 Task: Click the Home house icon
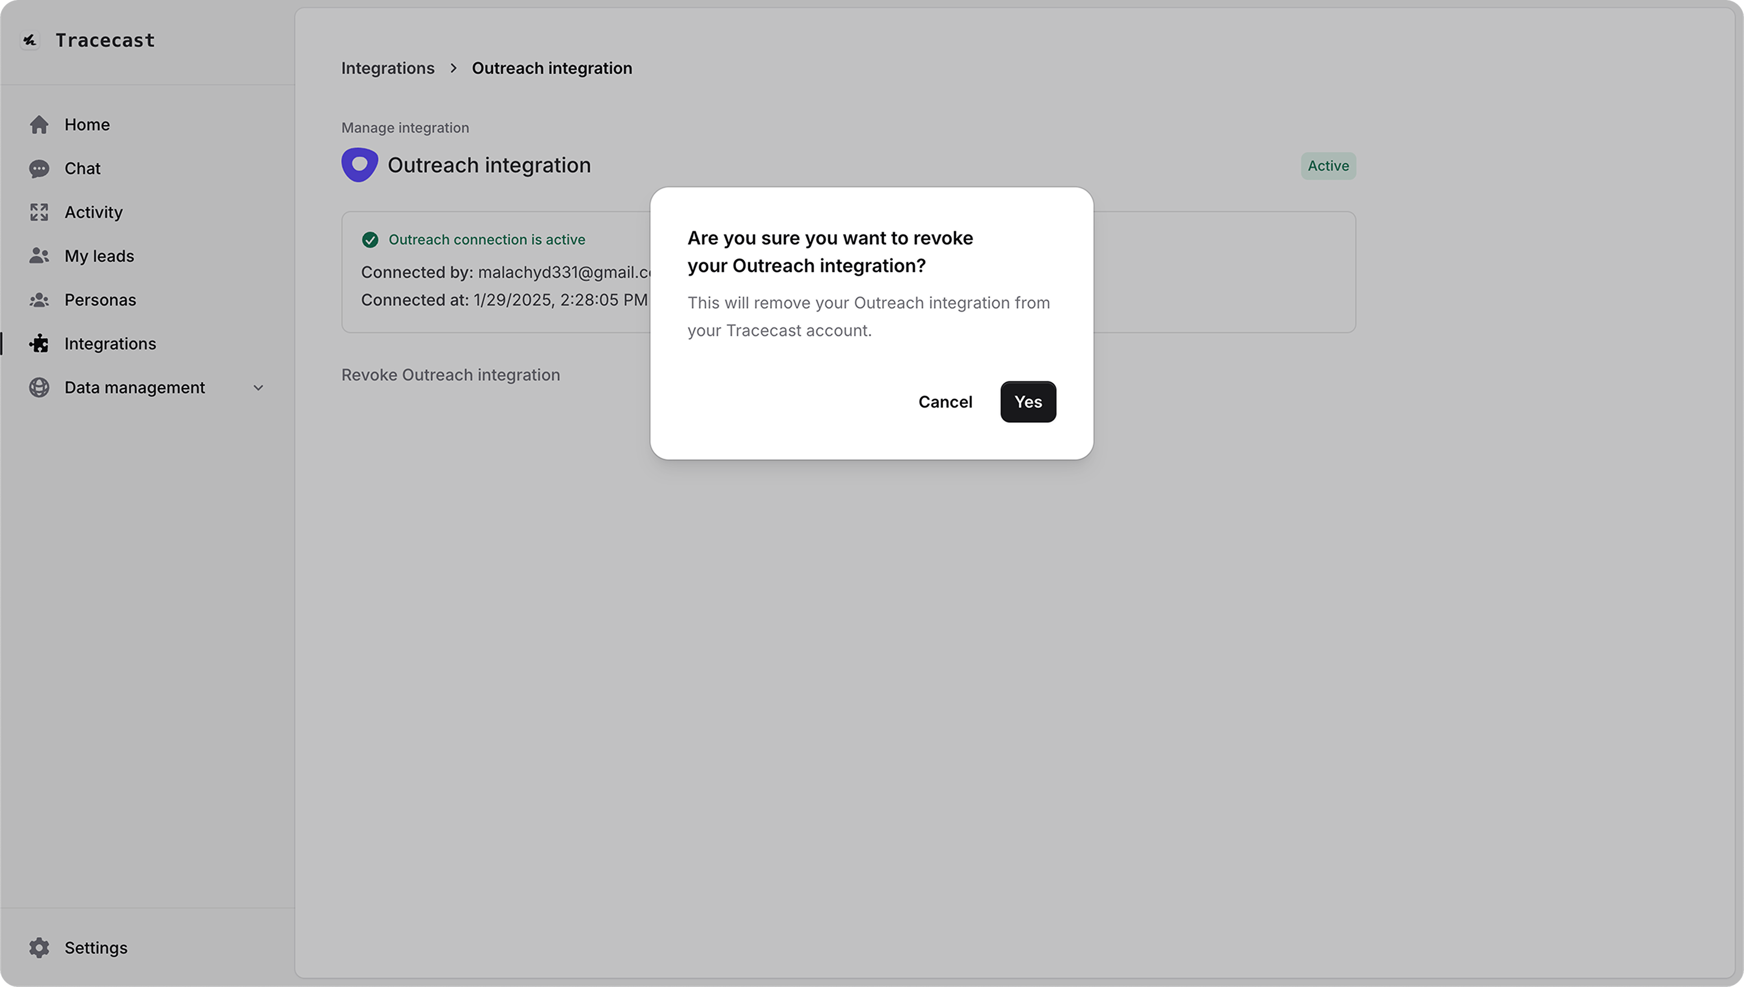coord(40,125)
